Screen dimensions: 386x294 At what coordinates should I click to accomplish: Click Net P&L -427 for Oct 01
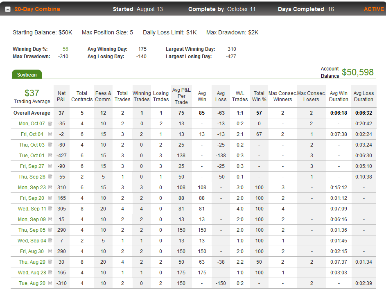click(x=61, y=155)
